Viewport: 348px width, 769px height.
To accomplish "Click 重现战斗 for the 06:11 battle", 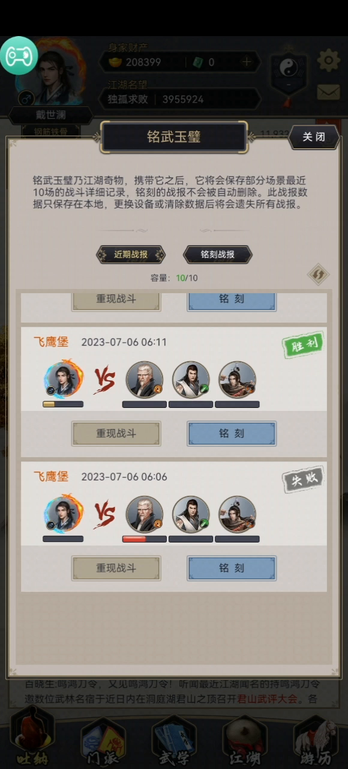I will [x=116, y=433].
